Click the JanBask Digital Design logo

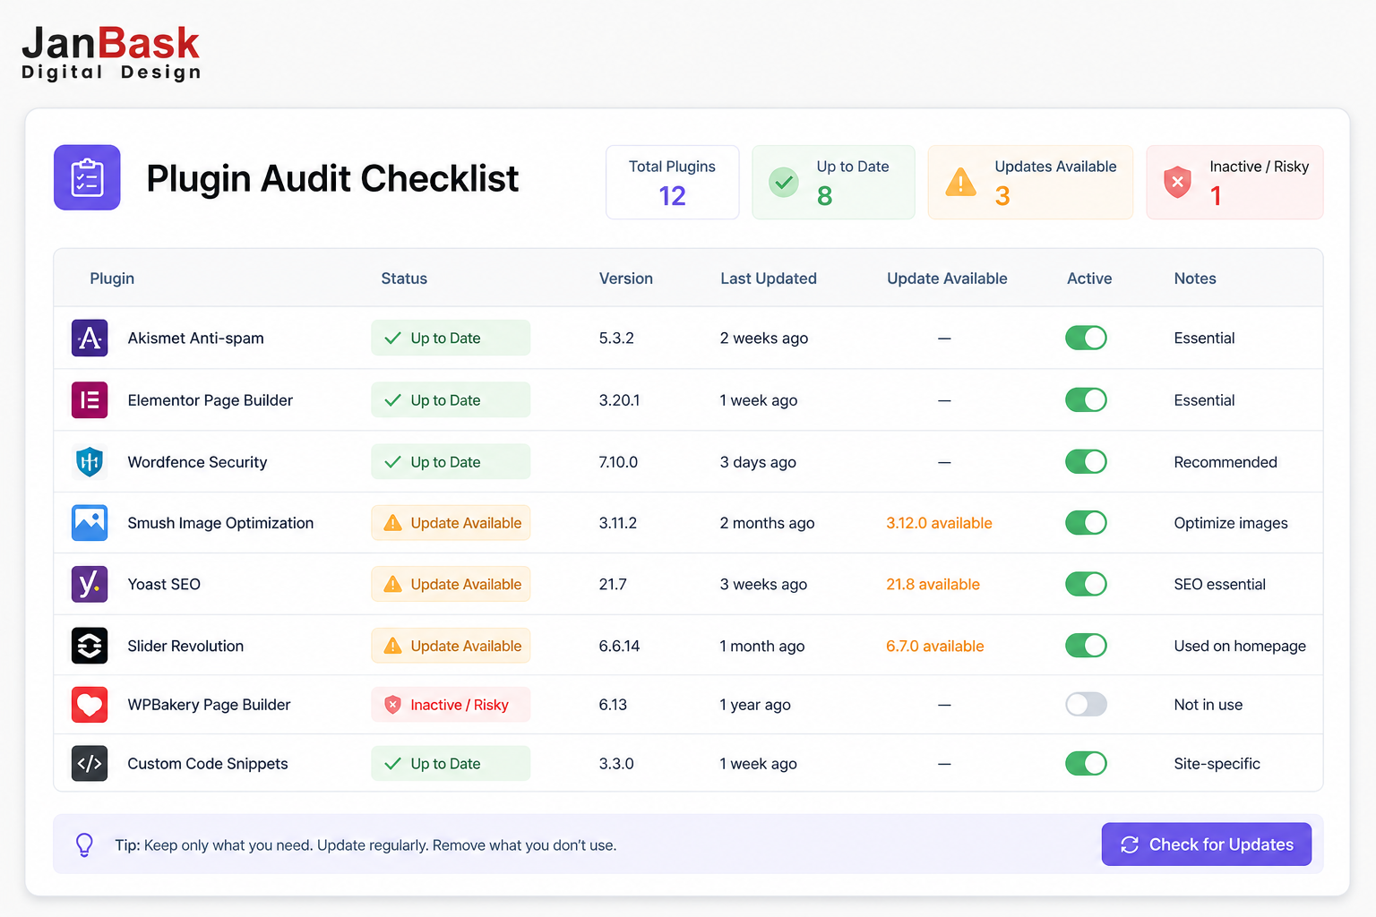(111, 52)
